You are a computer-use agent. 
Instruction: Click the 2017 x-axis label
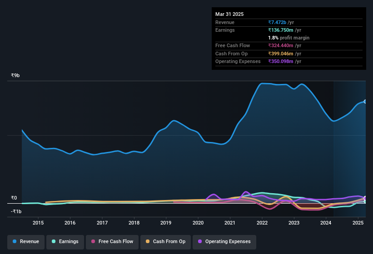[102, 223]
